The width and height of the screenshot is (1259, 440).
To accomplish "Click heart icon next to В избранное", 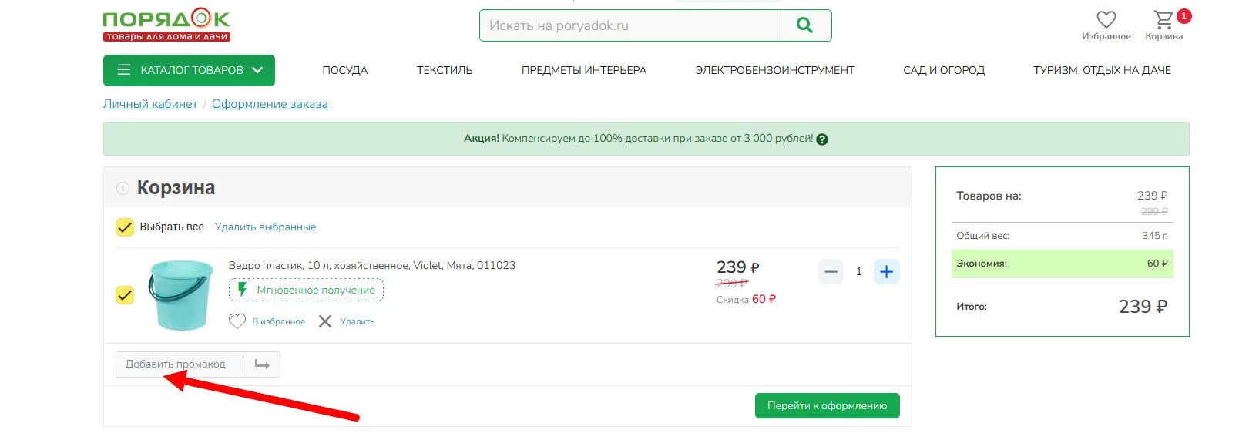I will (237, 321).
